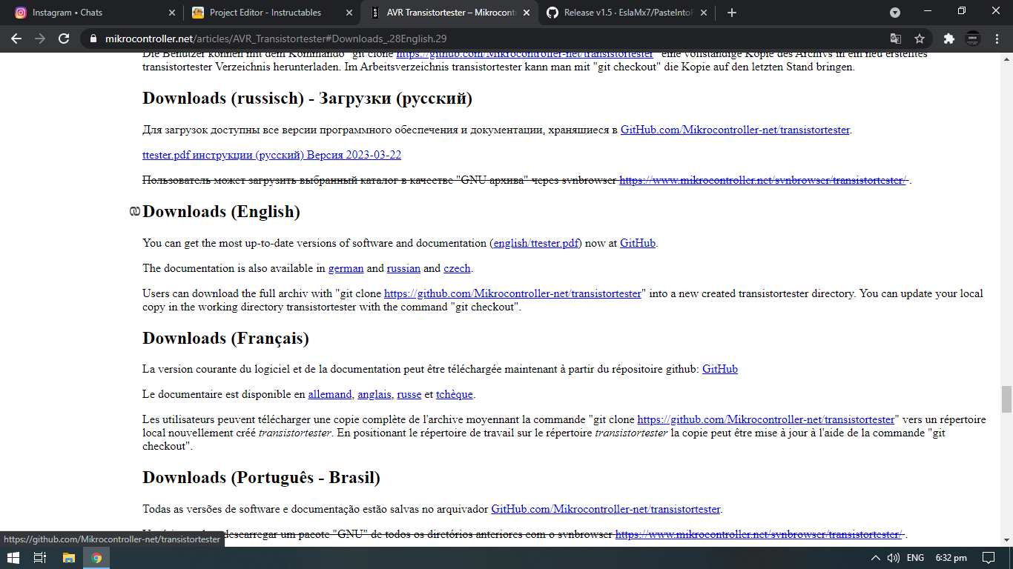Open the Extensions puzzle icon
Image resolution: width=1013 pixels, height=569 pixels.
point(948,39)
